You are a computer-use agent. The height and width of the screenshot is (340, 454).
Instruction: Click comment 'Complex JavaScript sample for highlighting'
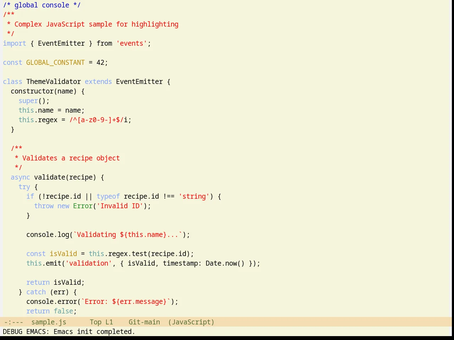pyautogui.click(x=96, y=24)
